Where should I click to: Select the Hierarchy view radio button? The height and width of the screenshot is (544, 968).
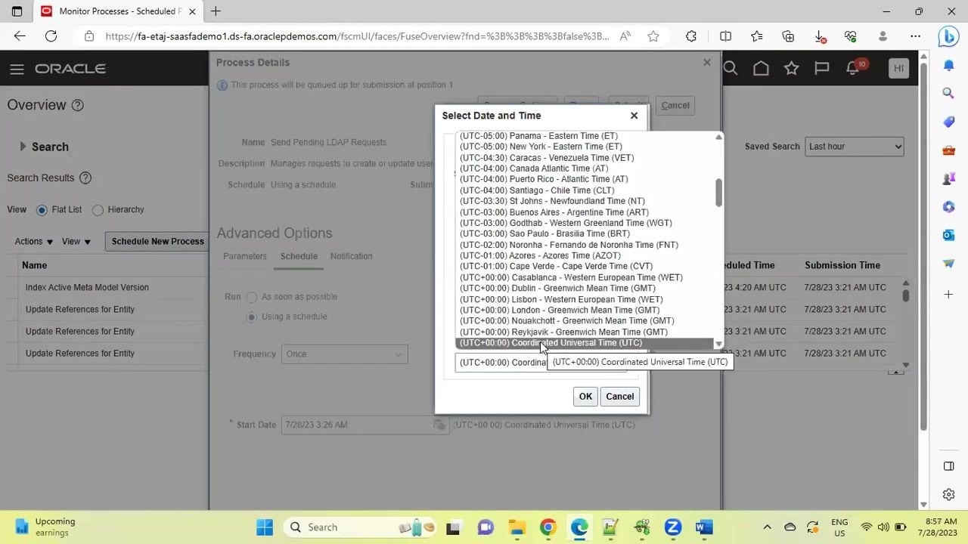[x=98, y=210]
